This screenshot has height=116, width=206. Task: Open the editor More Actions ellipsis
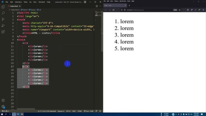[100, 6]
